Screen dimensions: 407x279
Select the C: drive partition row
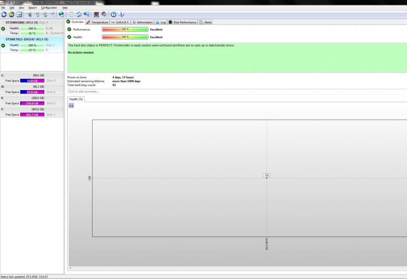(x=32, y=78)
